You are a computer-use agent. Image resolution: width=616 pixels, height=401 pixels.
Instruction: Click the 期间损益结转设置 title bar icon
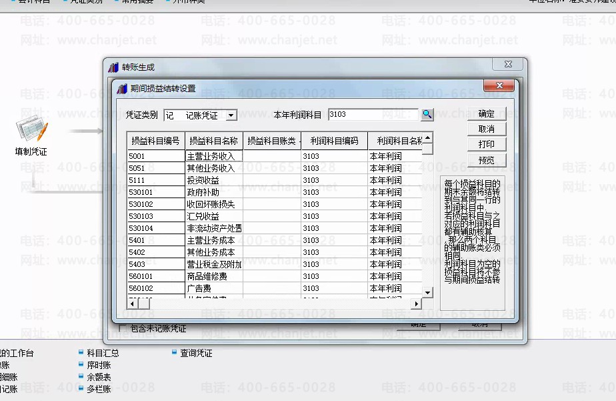121,88
